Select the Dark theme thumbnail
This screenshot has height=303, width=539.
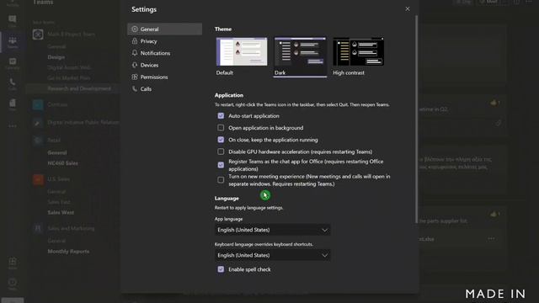click(x=300, y=51)
